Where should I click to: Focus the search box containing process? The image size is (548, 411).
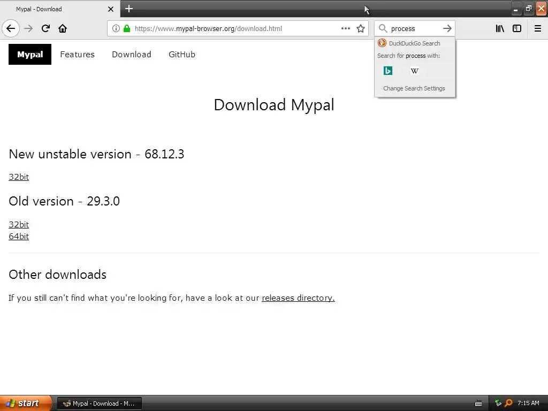(x=414, y=29)
